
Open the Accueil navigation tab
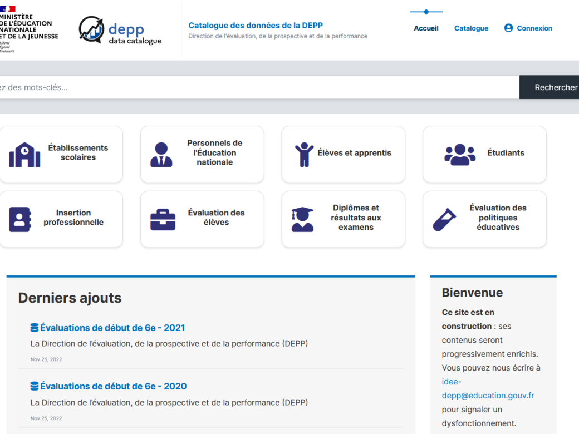pyautogui.click(x=426, y=28)
